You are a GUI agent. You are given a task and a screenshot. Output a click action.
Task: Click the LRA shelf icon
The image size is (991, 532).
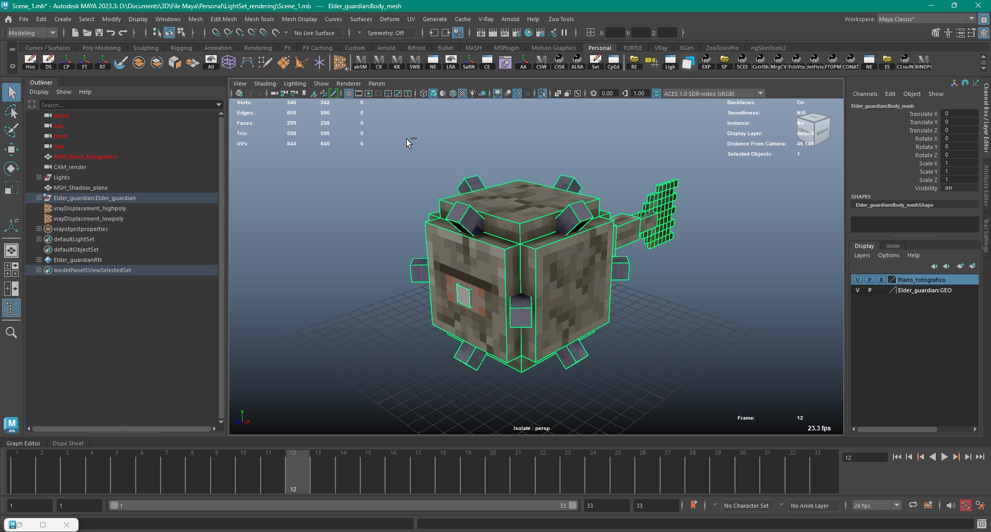click(x=451, y=62)
